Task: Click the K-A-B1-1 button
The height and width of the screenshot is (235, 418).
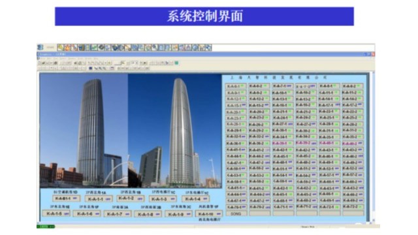Action: [x=67, y=198]
